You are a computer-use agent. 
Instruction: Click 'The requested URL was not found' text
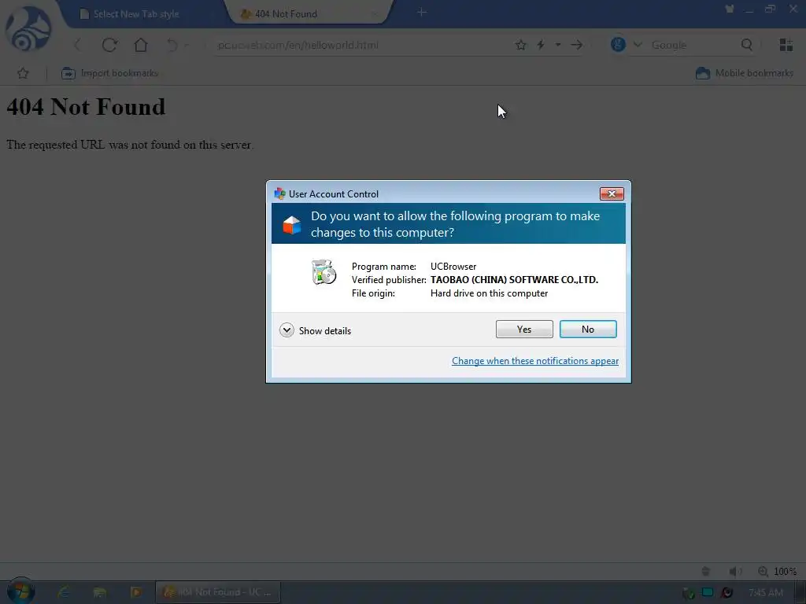click(130, 145)
